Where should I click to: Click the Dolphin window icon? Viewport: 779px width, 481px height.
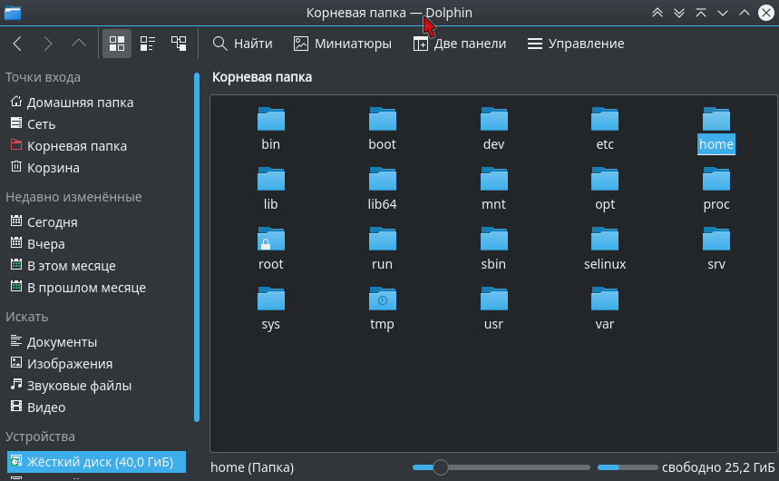(13, 13)
